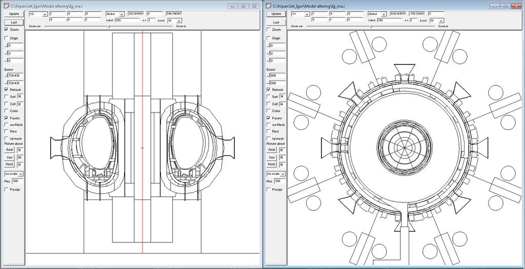Click Label field containing CEL in left window
The width and height of the screenshot is (525, 269).
pyautogui.click(x=127, y=20)
